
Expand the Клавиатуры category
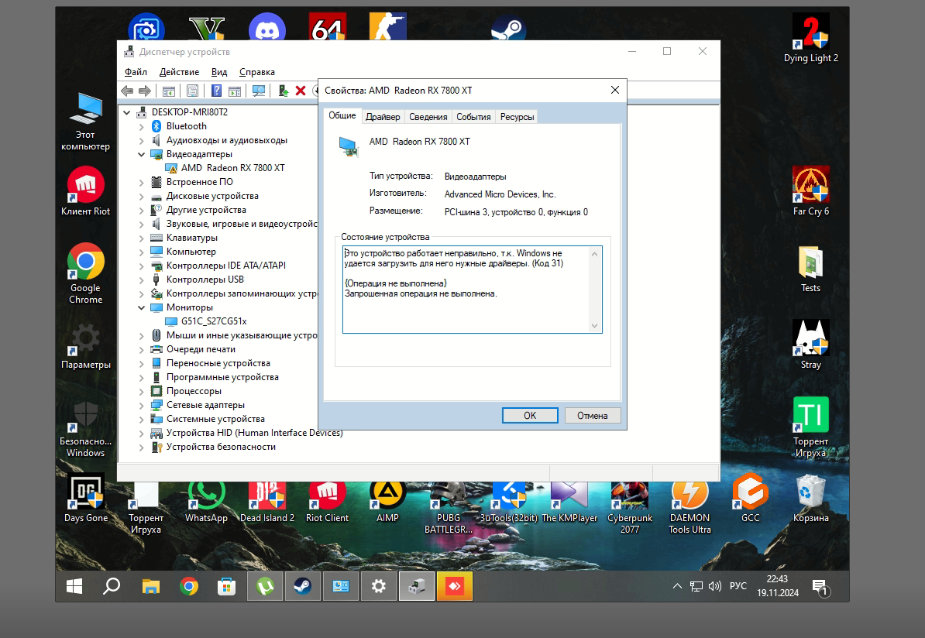pos(141,238)
